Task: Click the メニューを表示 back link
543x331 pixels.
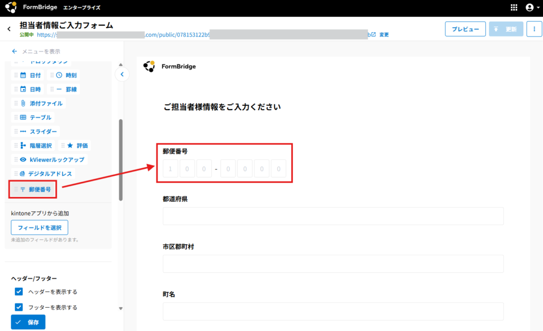Action: pyautogui.click(x=36, y=51)
